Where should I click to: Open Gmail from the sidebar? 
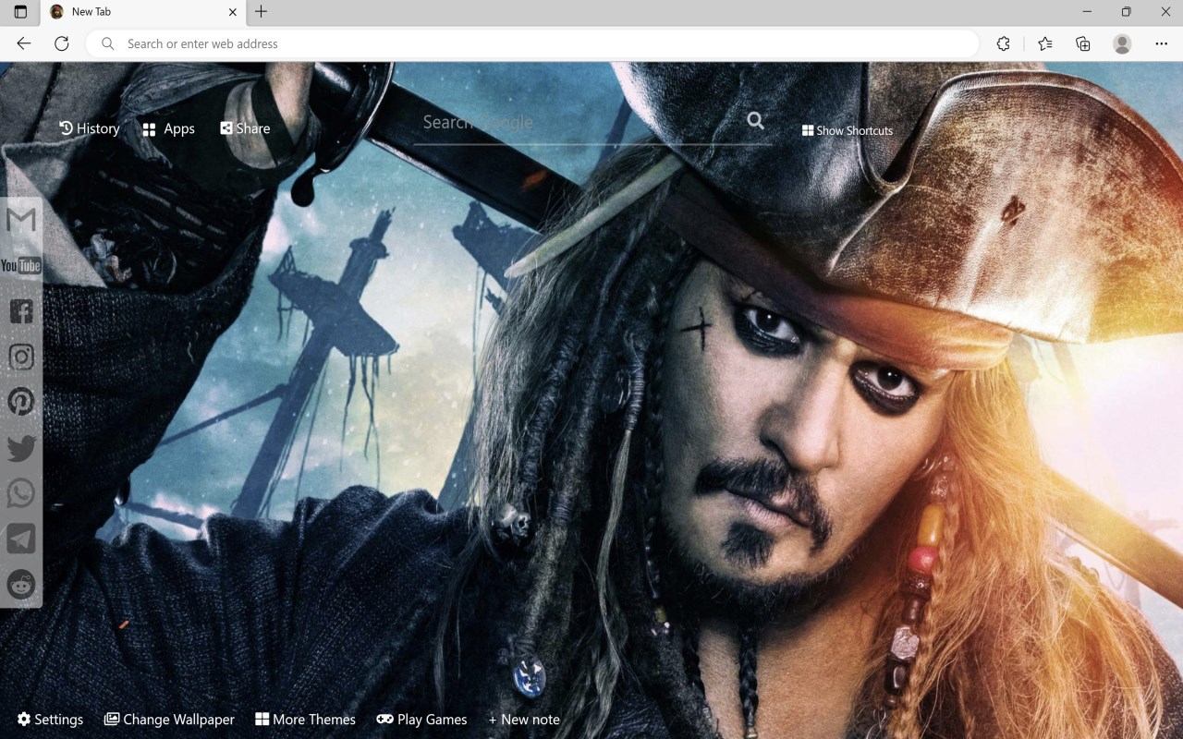click(x=21, y=220)
